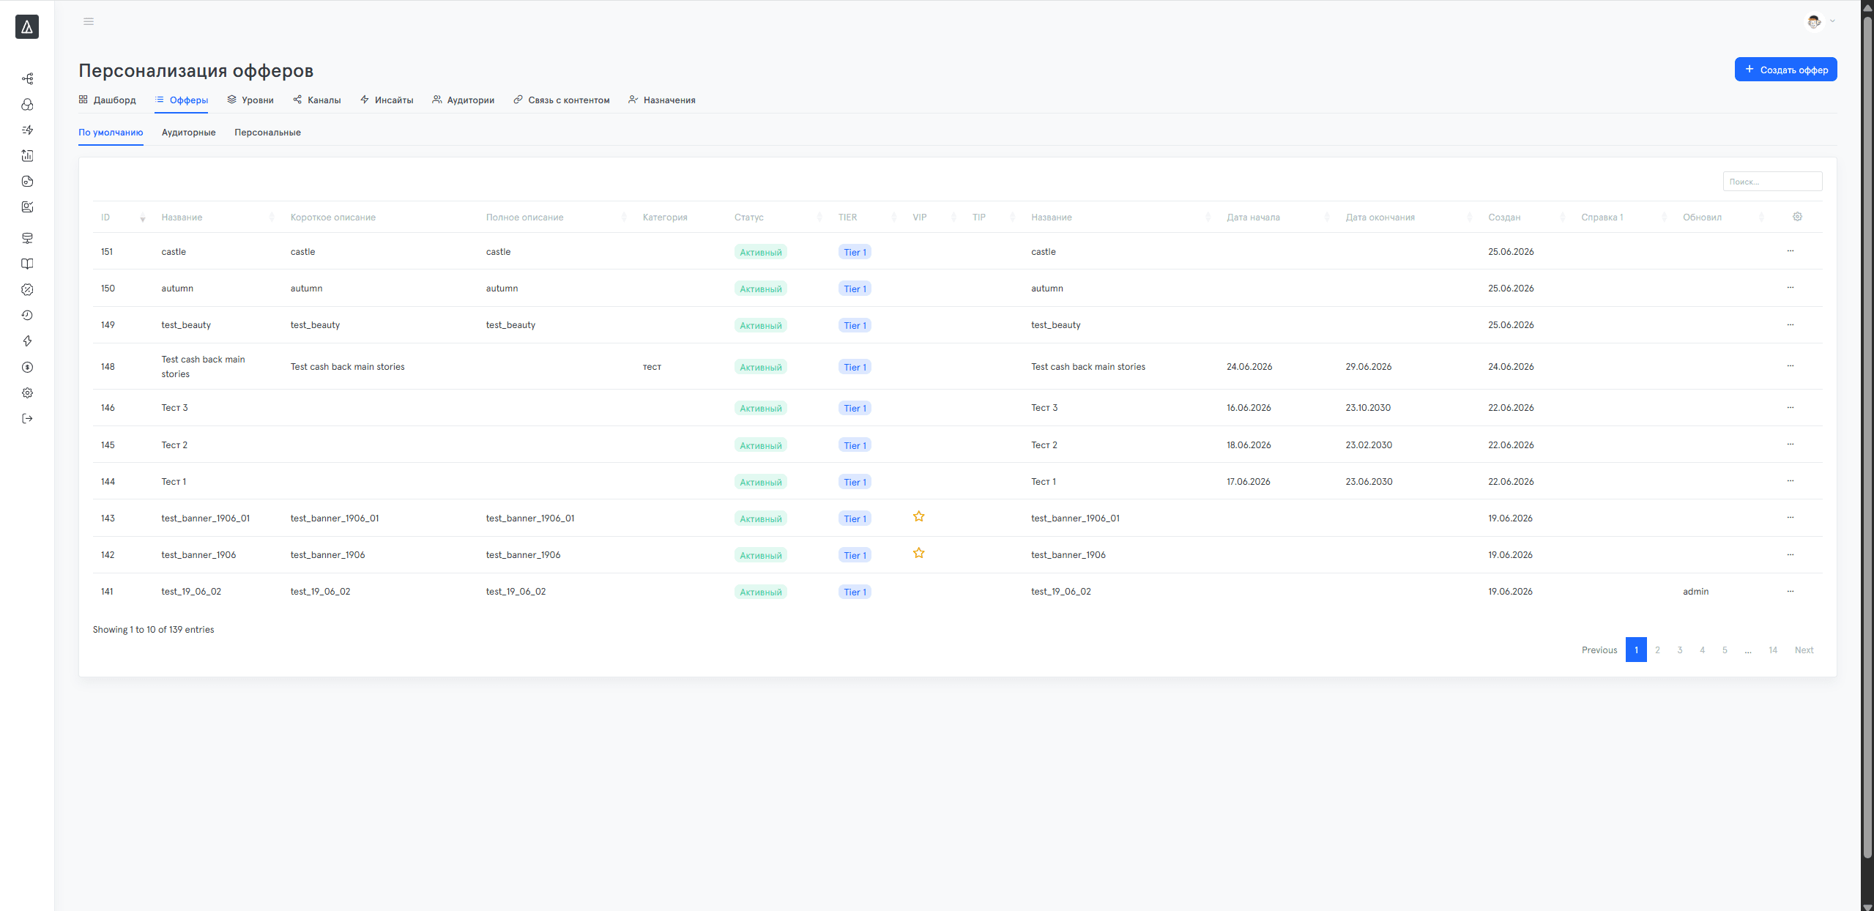Viewport: 1874px width, 911px height.
Task: Go to the Next page of results
Action: click(x=1804, y=650)
